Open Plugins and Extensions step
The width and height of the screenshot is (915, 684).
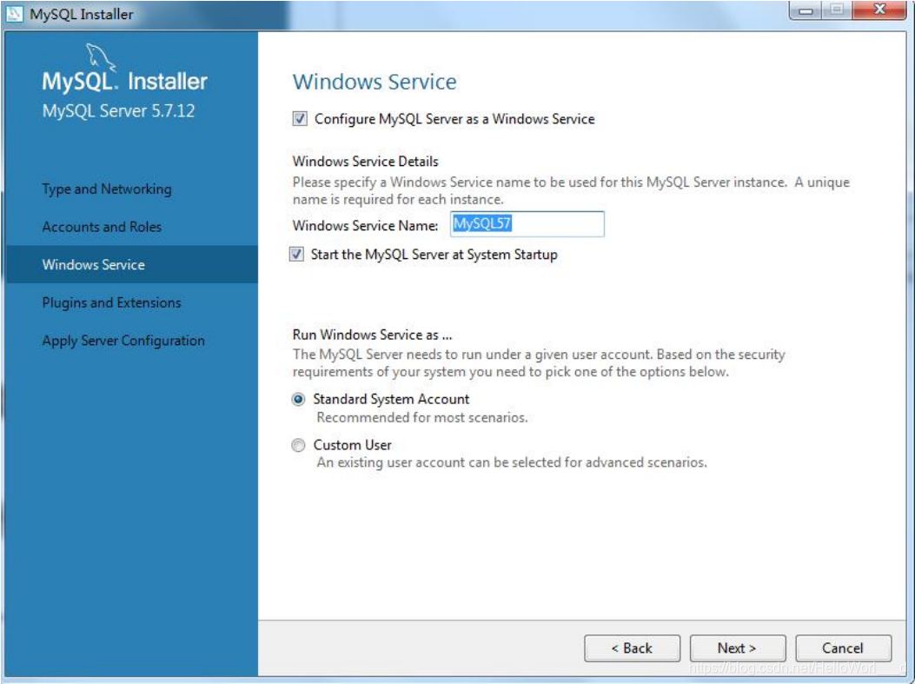(112, 302)
